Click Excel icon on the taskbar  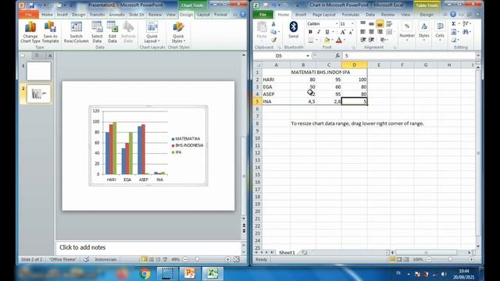[x=212, y=274]
